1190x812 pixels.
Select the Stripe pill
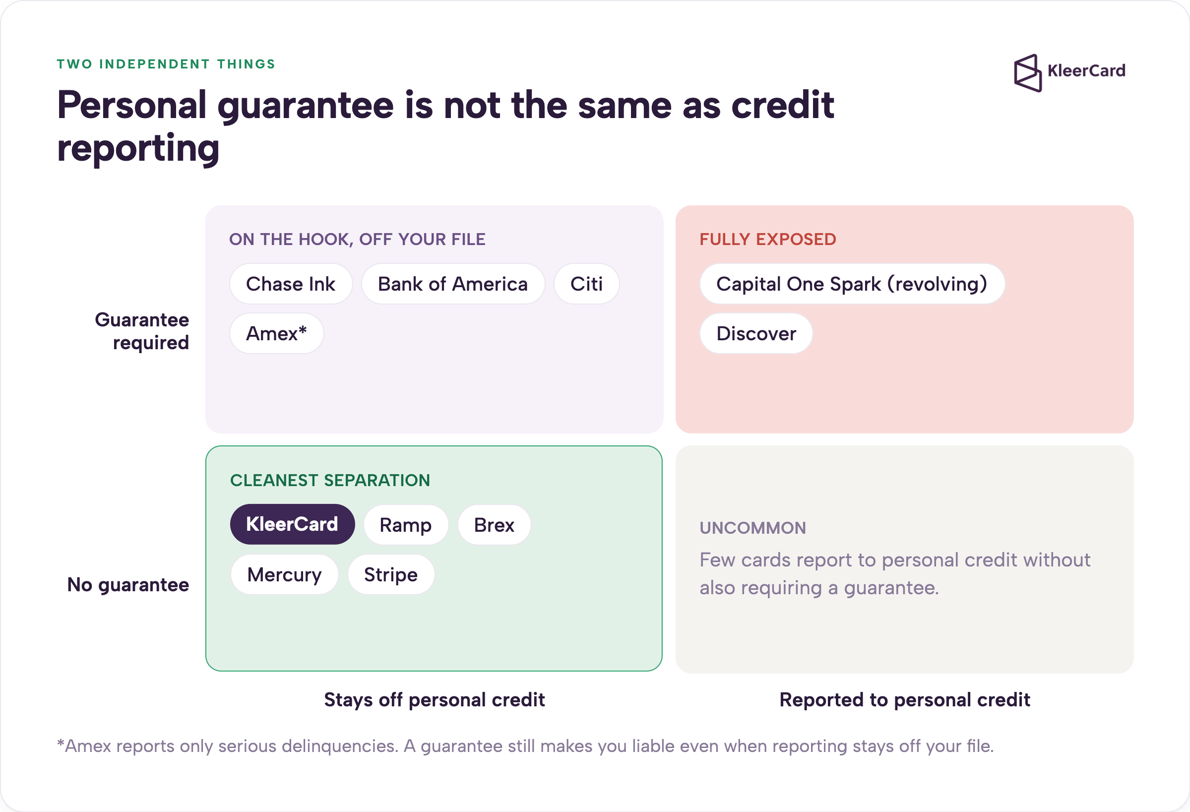[x=391, y=574]
